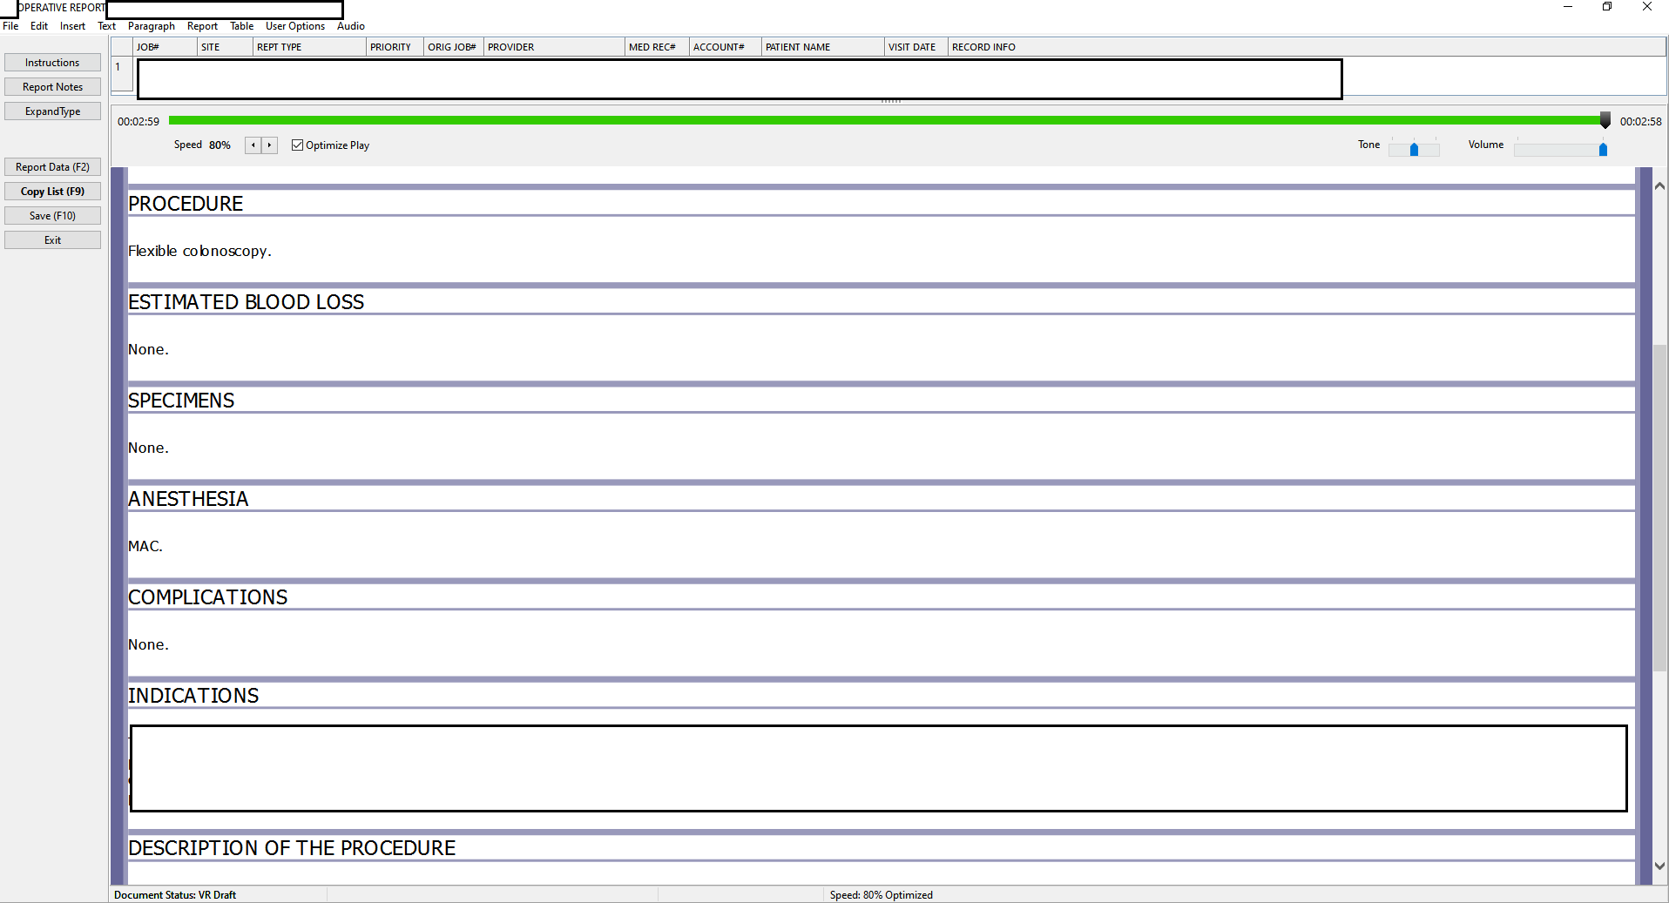Open Report Notes

[52, 87]
